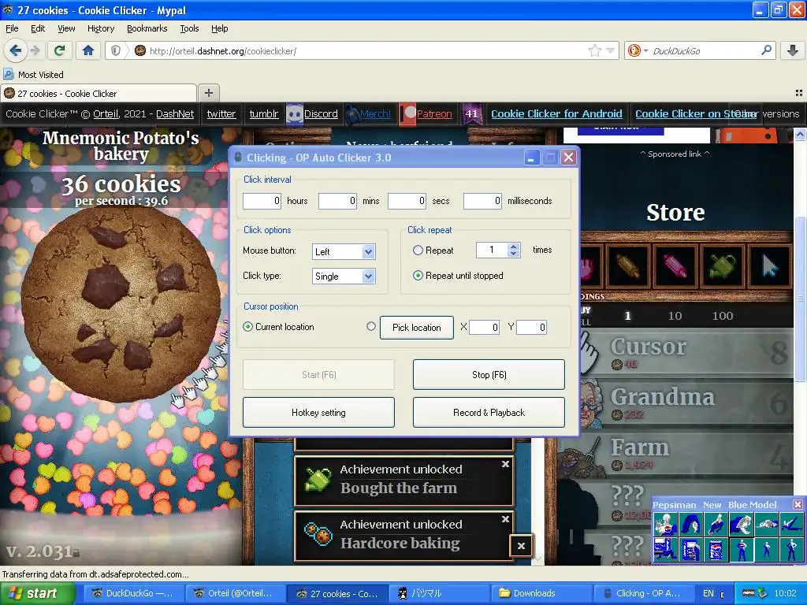Open the Edit menu

click(x=38, y=28)
